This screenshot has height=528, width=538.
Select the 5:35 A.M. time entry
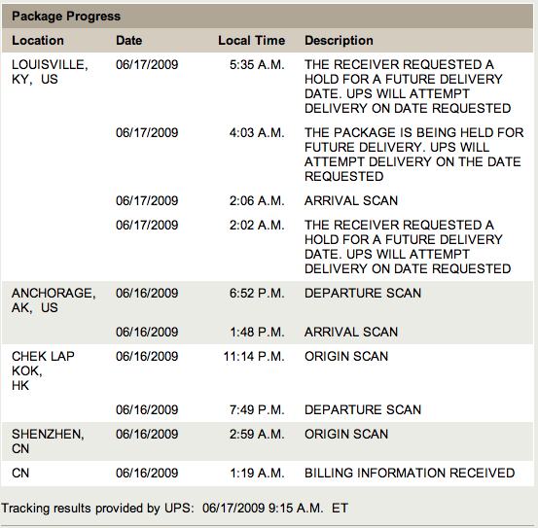click(x=257, y=65)
